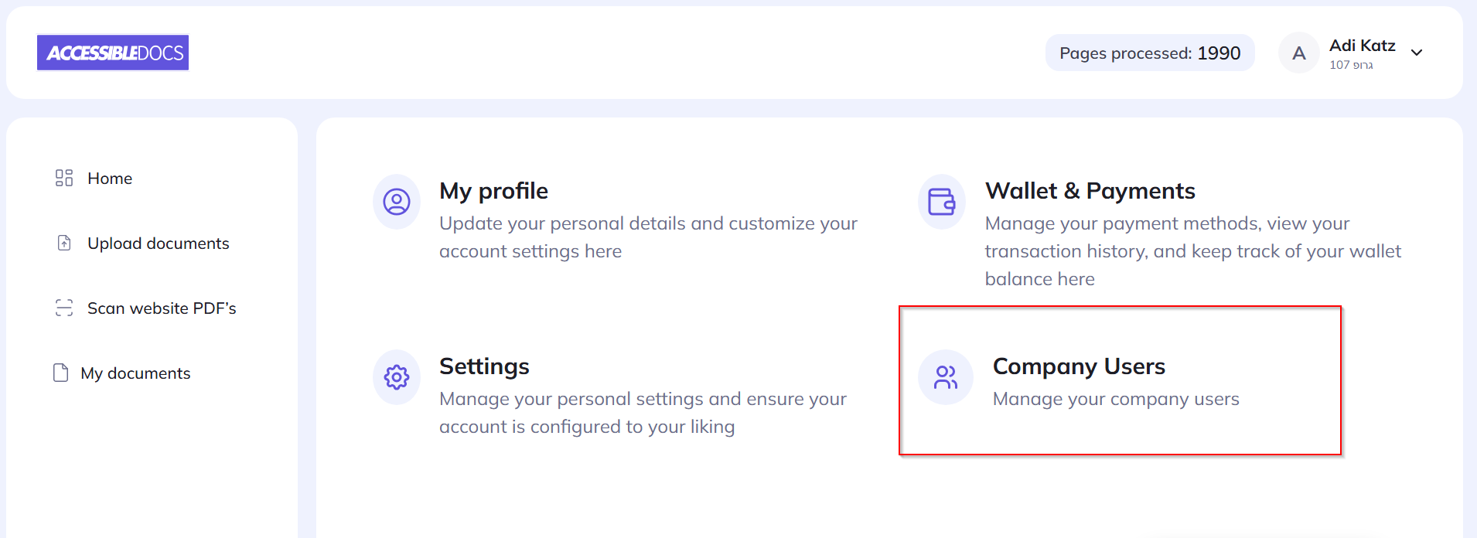Viewport: 1477px width, 538px height.
Task: Click the AccessibleDocs logo
Action: [113, 53]
